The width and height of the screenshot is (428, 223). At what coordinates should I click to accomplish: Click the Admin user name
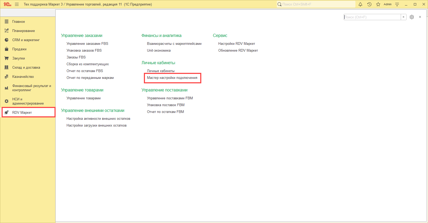tap(388, 4)
